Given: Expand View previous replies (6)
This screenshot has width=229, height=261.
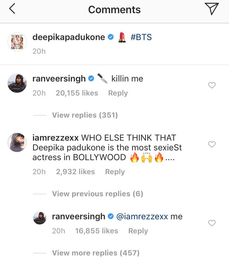Looking at the screenshot, I should click(x=97, y=194).
